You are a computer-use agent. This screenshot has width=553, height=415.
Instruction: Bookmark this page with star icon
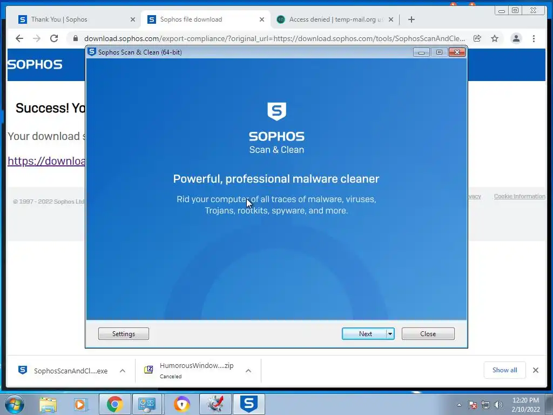coord(495,38)
